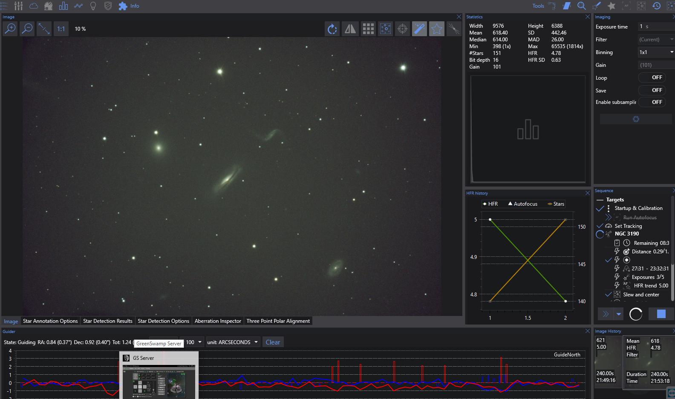Open the Binning 1x1 dropdown
The width and height of the screenshot is (675, 399).
click(x=655, y=52)
